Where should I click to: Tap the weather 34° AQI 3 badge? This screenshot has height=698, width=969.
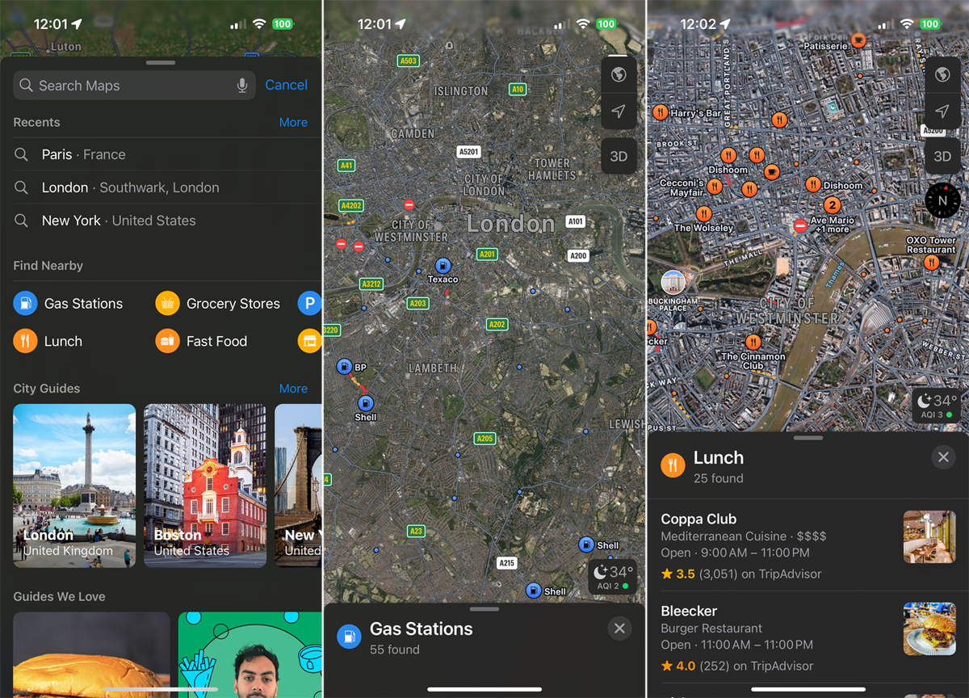tap(937, 406)
